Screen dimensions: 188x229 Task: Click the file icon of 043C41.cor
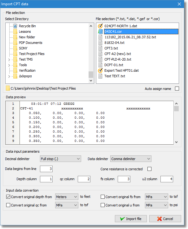click(x=100, y=32)
